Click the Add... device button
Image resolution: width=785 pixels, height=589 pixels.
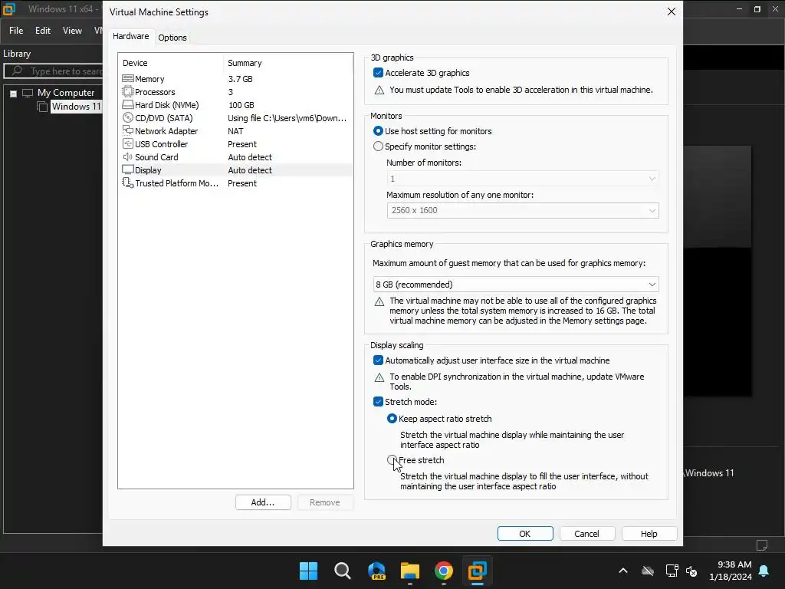pos(263,502)
